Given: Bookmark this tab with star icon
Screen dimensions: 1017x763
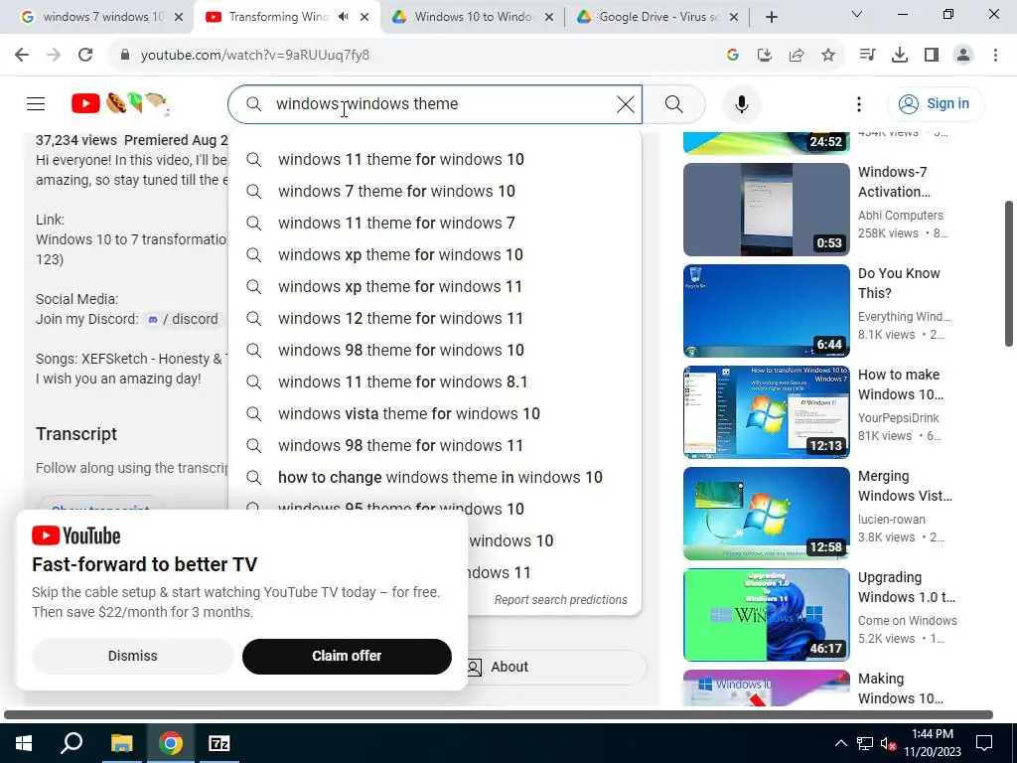Looking at the screenshot, I should click(827, 56).
